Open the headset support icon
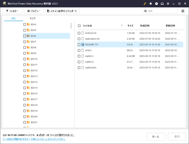The width and height of the screenshot is (189, 144). point(162,4)
